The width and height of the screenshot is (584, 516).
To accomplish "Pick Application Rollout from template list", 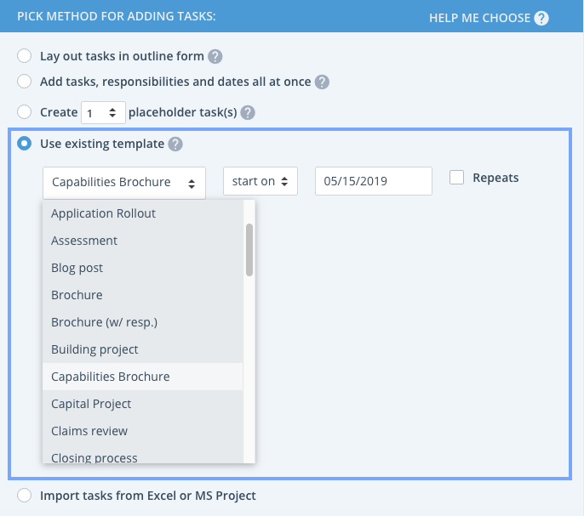I will 103,213.
